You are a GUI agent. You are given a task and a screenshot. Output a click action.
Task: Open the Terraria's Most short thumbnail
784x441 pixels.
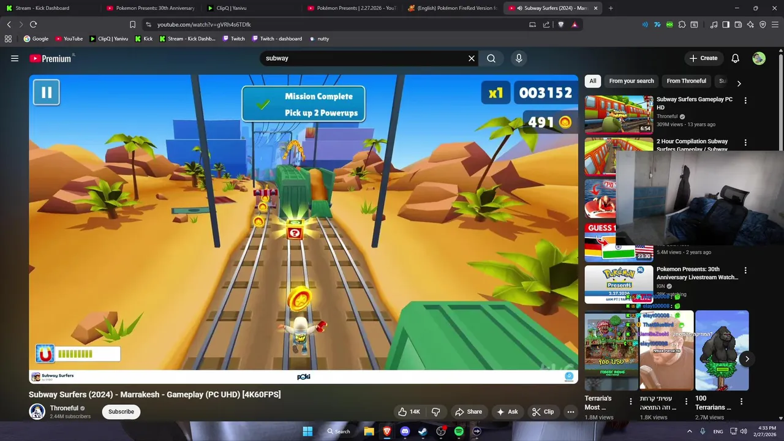click(x=611, y=350)
